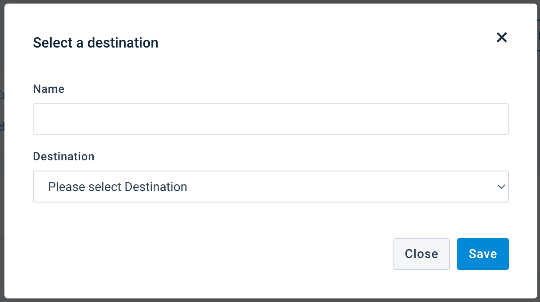Focus the empty Name box
This screenshot has height=302, width=540.
click(x=270, y=119)
